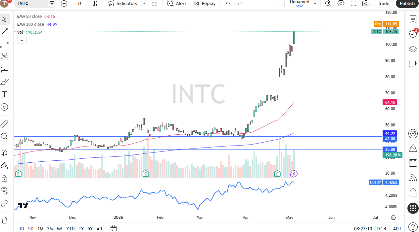Open the go to date calendar
This screenshot has width=419, height=232.
pyautogui.click(x=114, y=228)
